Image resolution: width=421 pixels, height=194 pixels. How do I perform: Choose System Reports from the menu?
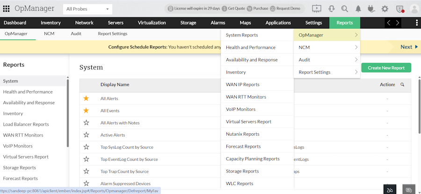(257, 35)
